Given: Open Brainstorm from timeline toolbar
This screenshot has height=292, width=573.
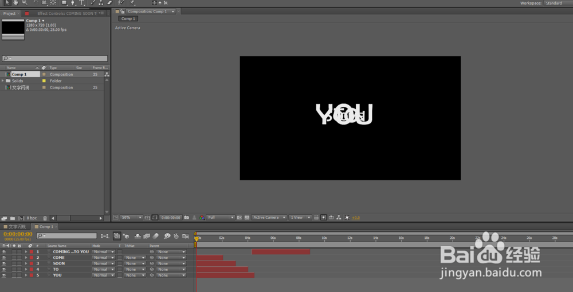Looking at the screenshot, I should [167, 236].
